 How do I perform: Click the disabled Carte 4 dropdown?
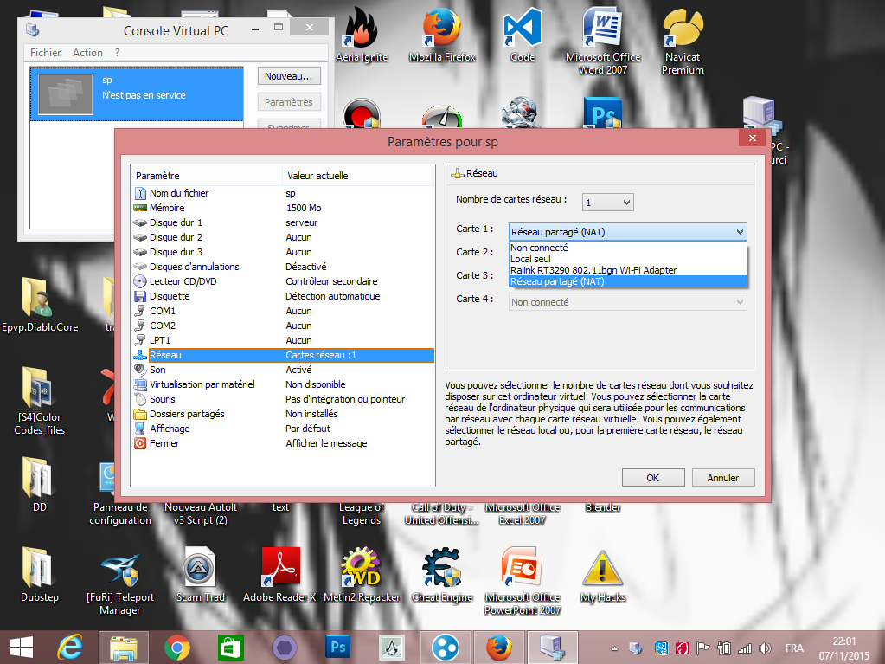(x=627, y=302)
